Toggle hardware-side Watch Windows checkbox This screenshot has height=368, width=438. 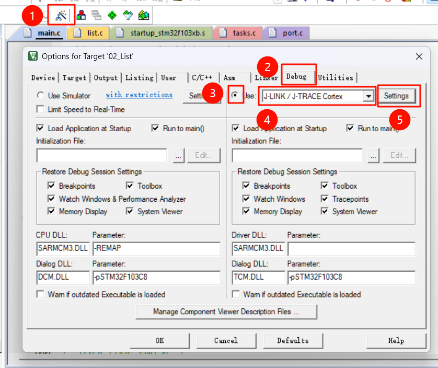pos(246,199)
